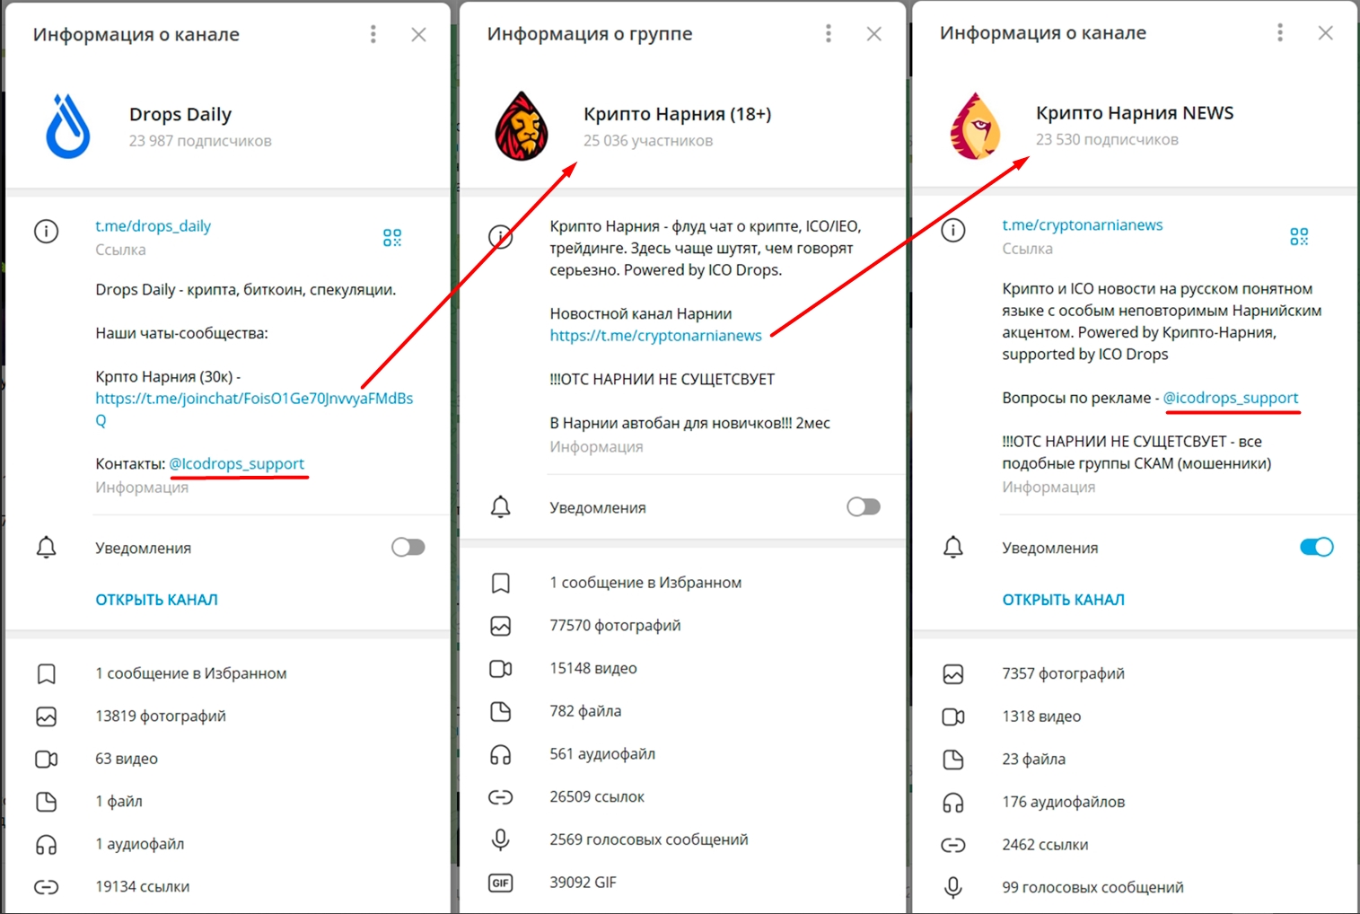Disable notifications for Крипто Нарния NEWS
The image size is (1360, 914).
click(1317, 547)
